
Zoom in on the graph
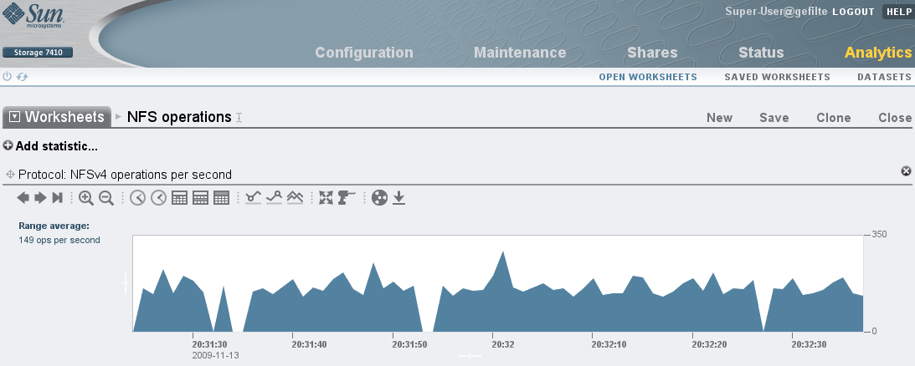[x=86, y=198]
